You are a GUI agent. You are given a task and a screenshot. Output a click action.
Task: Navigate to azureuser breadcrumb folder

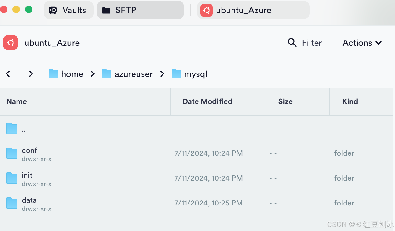tap(127, 74)
